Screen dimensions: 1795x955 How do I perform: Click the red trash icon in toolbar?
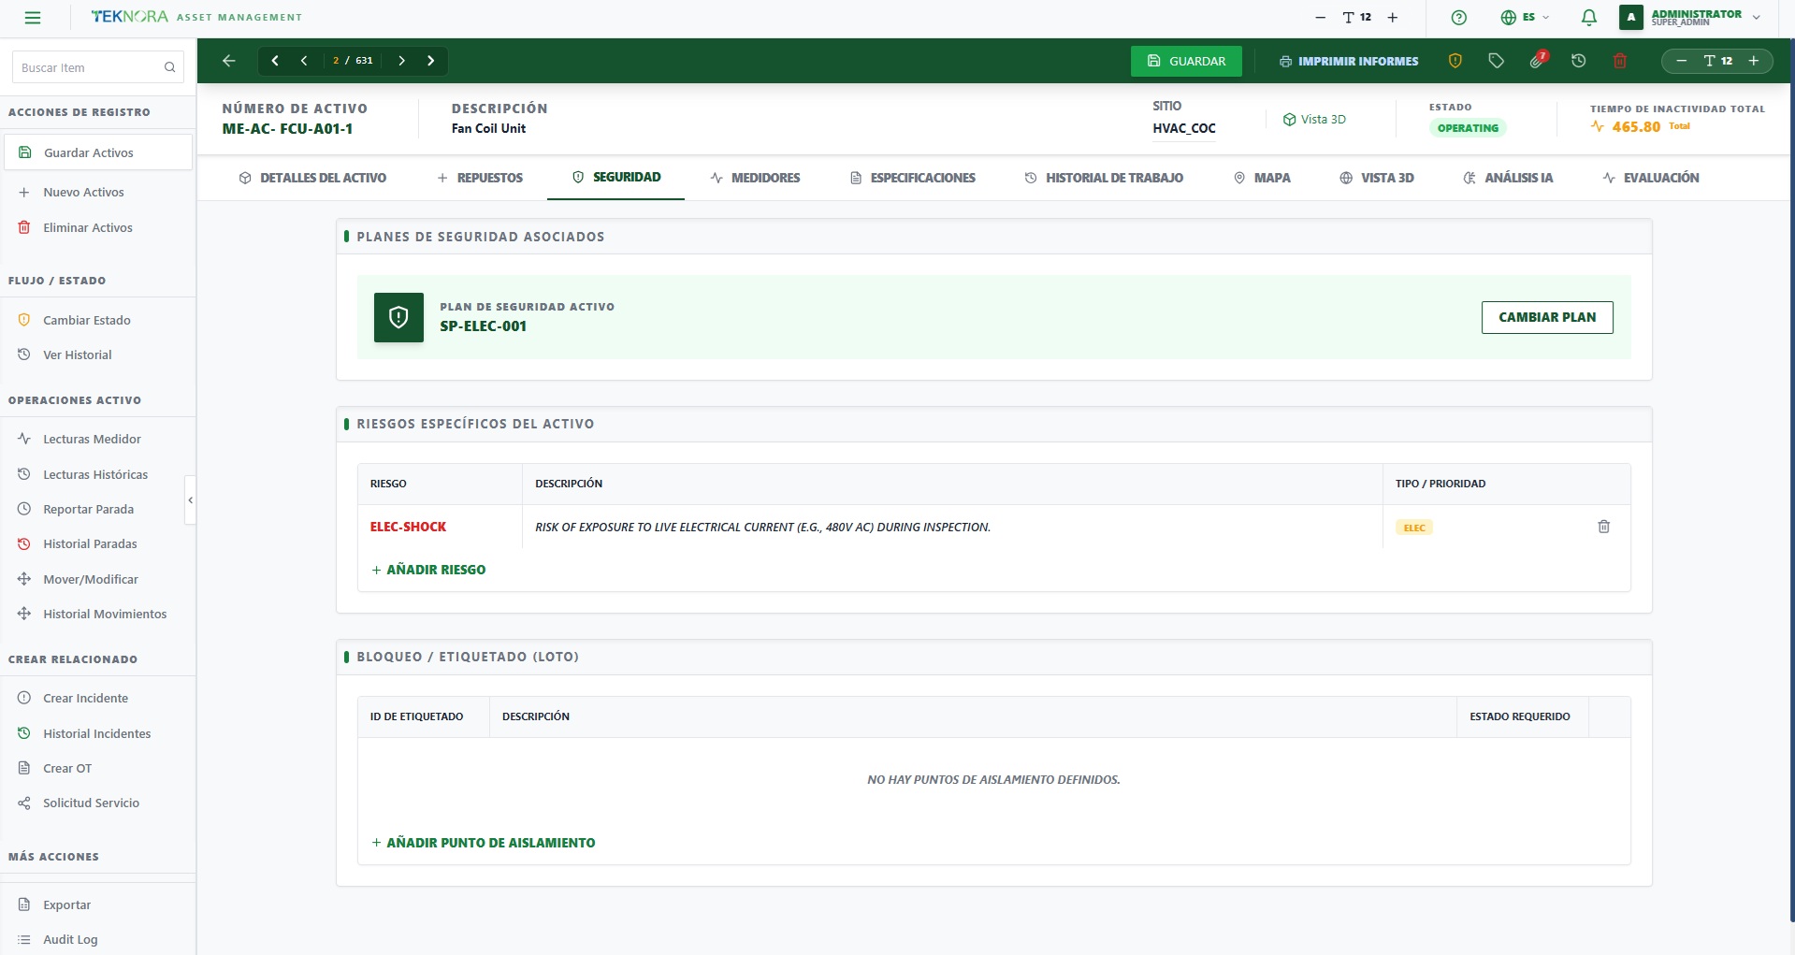tap(1619, 61)
